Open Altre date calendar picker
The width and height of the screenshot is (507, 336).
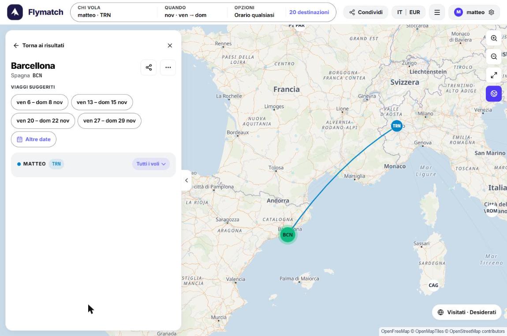click(x=34, y=139)
